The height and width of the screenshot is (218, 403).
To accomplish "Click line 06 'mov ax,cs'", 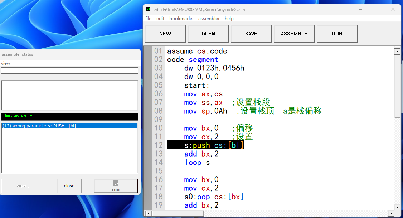I will (x=203, y=94).
